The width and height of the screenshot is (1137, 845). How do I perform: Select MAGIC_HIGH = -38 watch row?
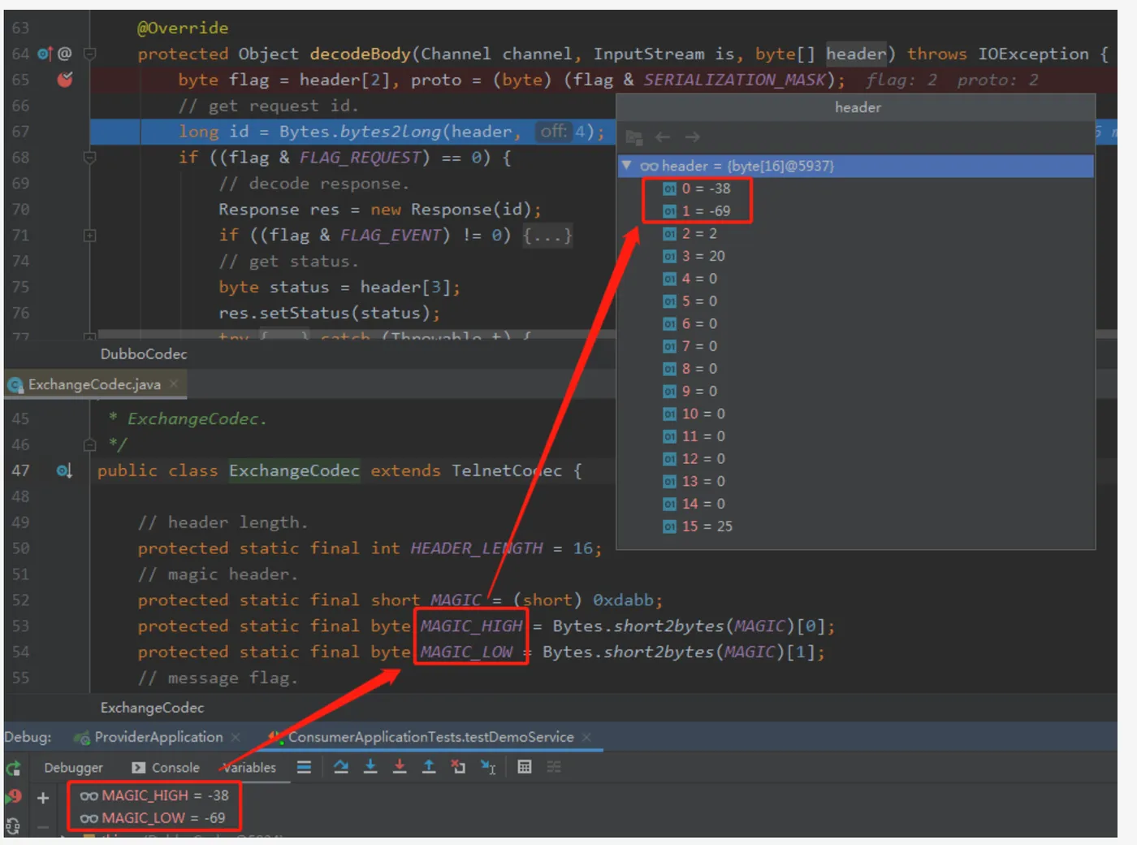click(x=154, y=795)
